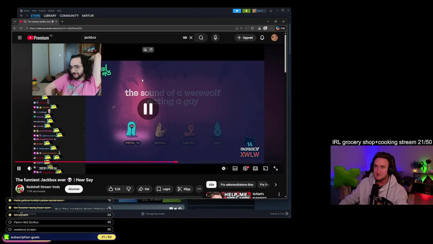Open a new browser tab
This screenshot has height=244, width=433.
62,22
